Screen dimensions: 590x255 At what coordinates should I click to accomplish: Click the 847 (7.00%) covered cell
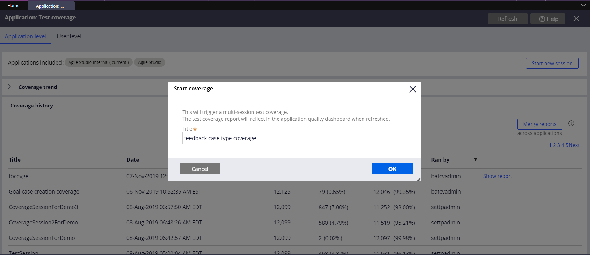333,207
